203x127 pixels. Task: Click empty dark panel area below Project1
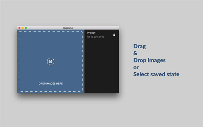(101, 66)
